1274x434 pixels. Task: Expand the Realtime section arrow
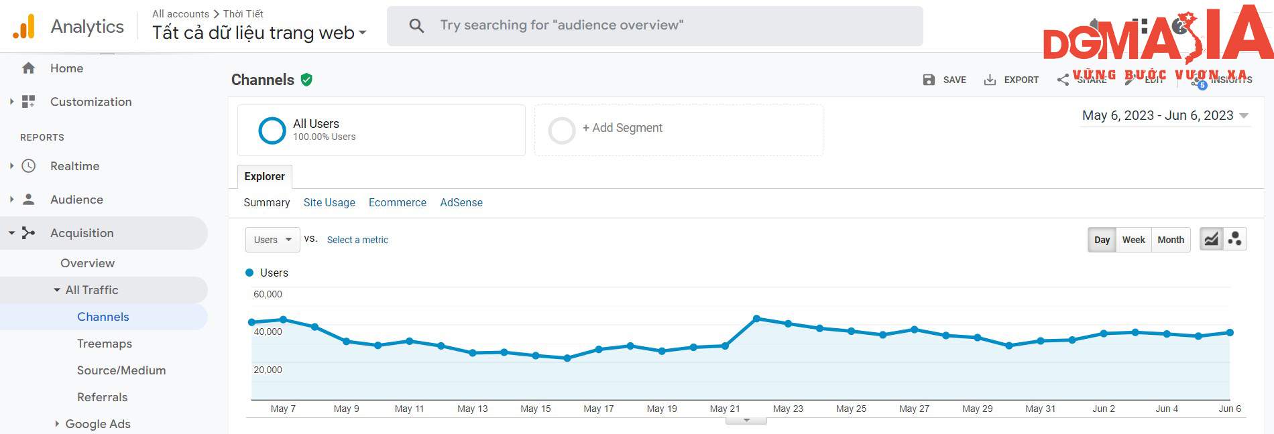pyautogui.click(x=11, y=165)
